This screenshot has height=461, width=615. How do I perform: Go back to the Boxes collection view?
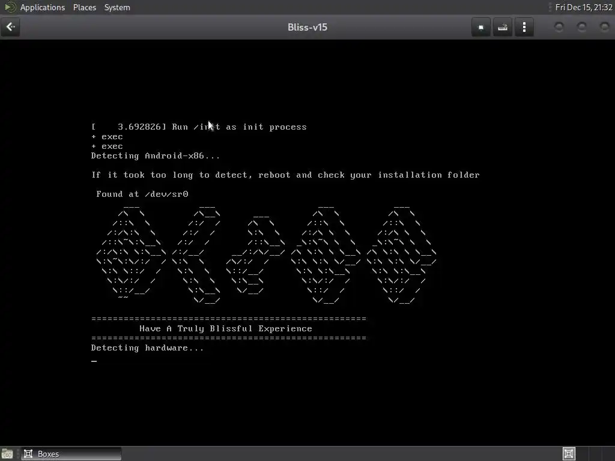(x=10, y=27)
